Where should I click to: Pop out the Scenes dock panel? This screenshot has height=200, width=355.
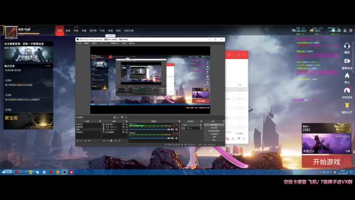click(100, 121)
